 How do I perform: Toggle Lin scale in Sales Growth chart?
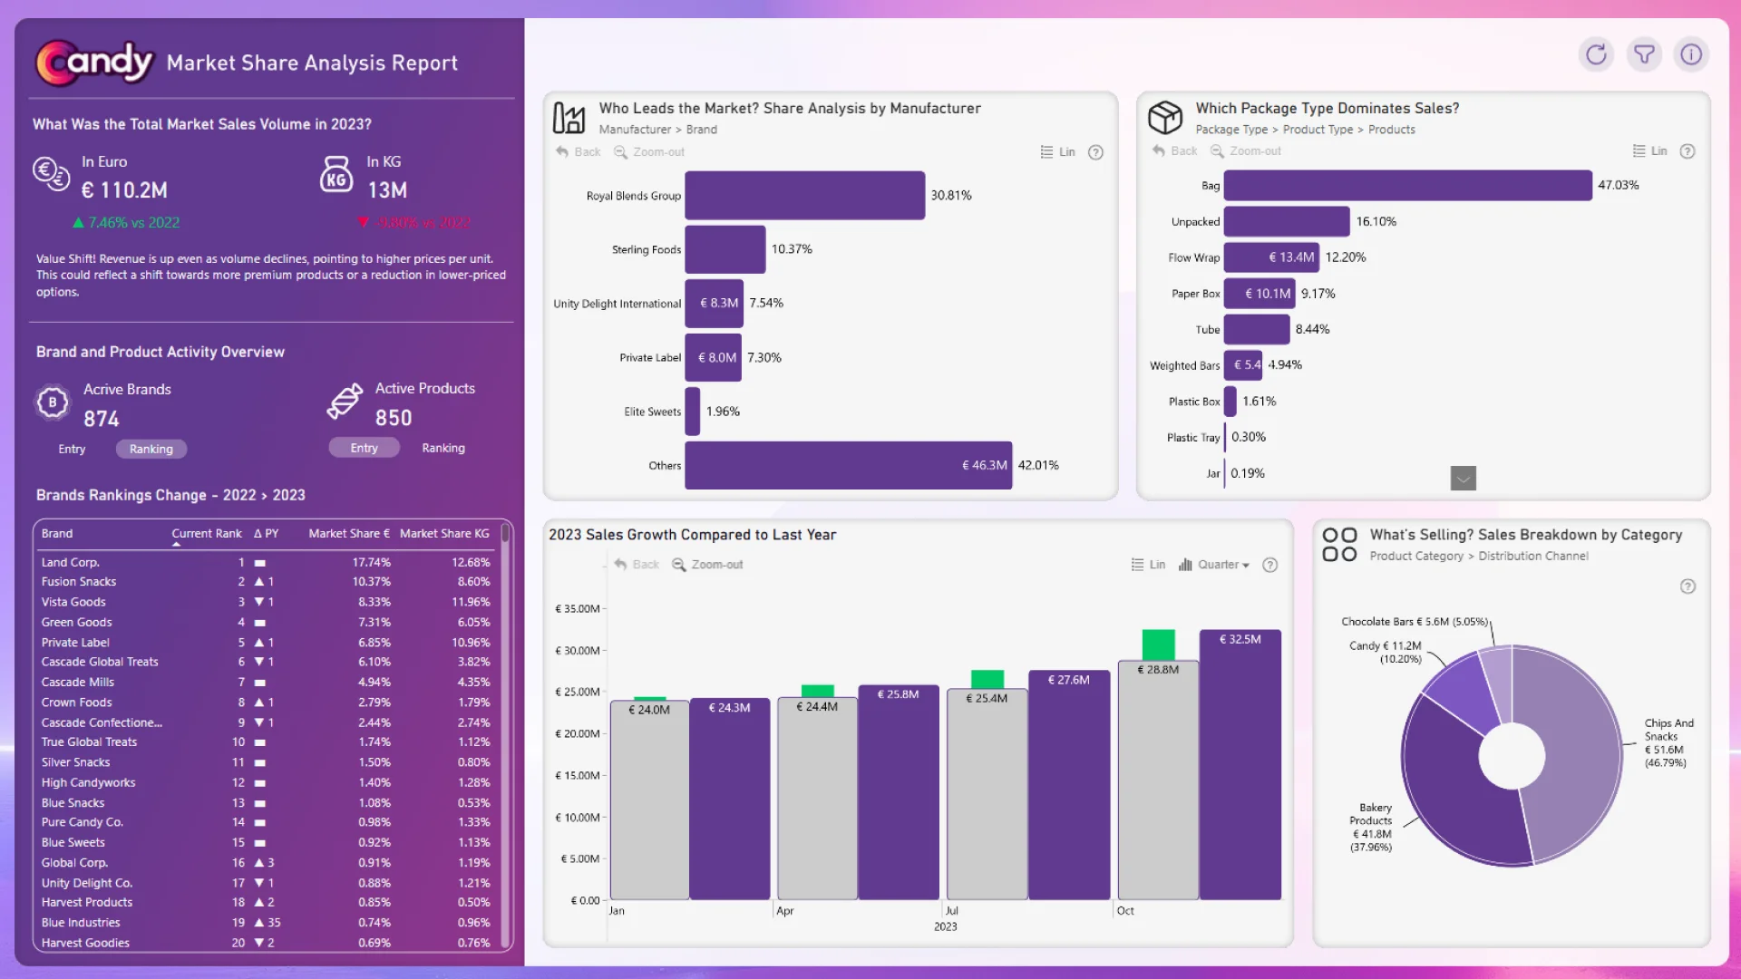point(1148,565)
